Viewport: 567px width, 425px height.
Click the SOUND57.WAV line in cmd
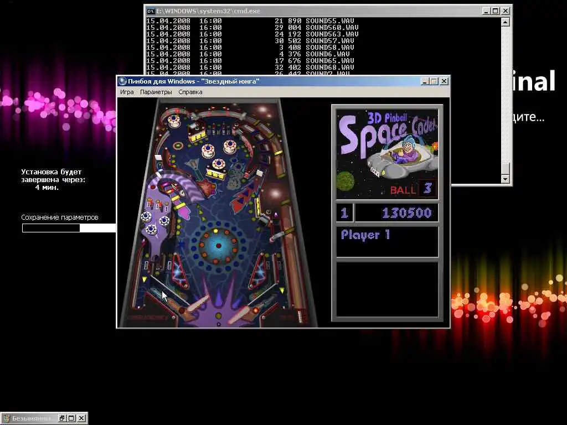tap(250, 41)
